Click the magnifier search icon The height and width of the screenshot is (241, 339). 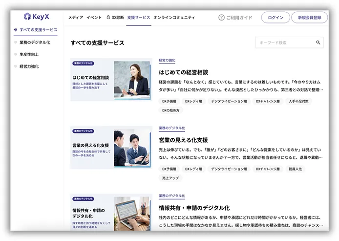(x=318, y=43)
